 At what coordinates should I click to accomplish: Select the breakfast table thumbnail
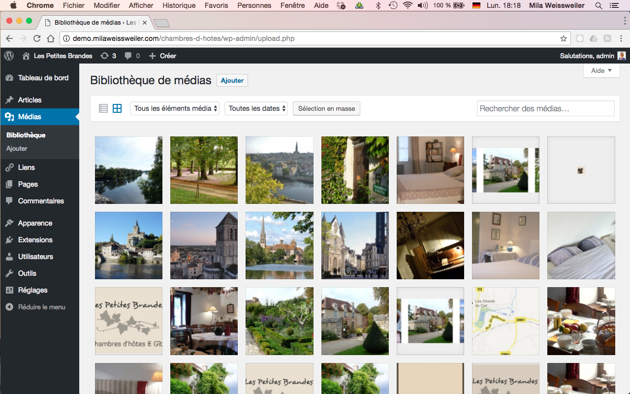pyautogui.click(x=581, y=321)
